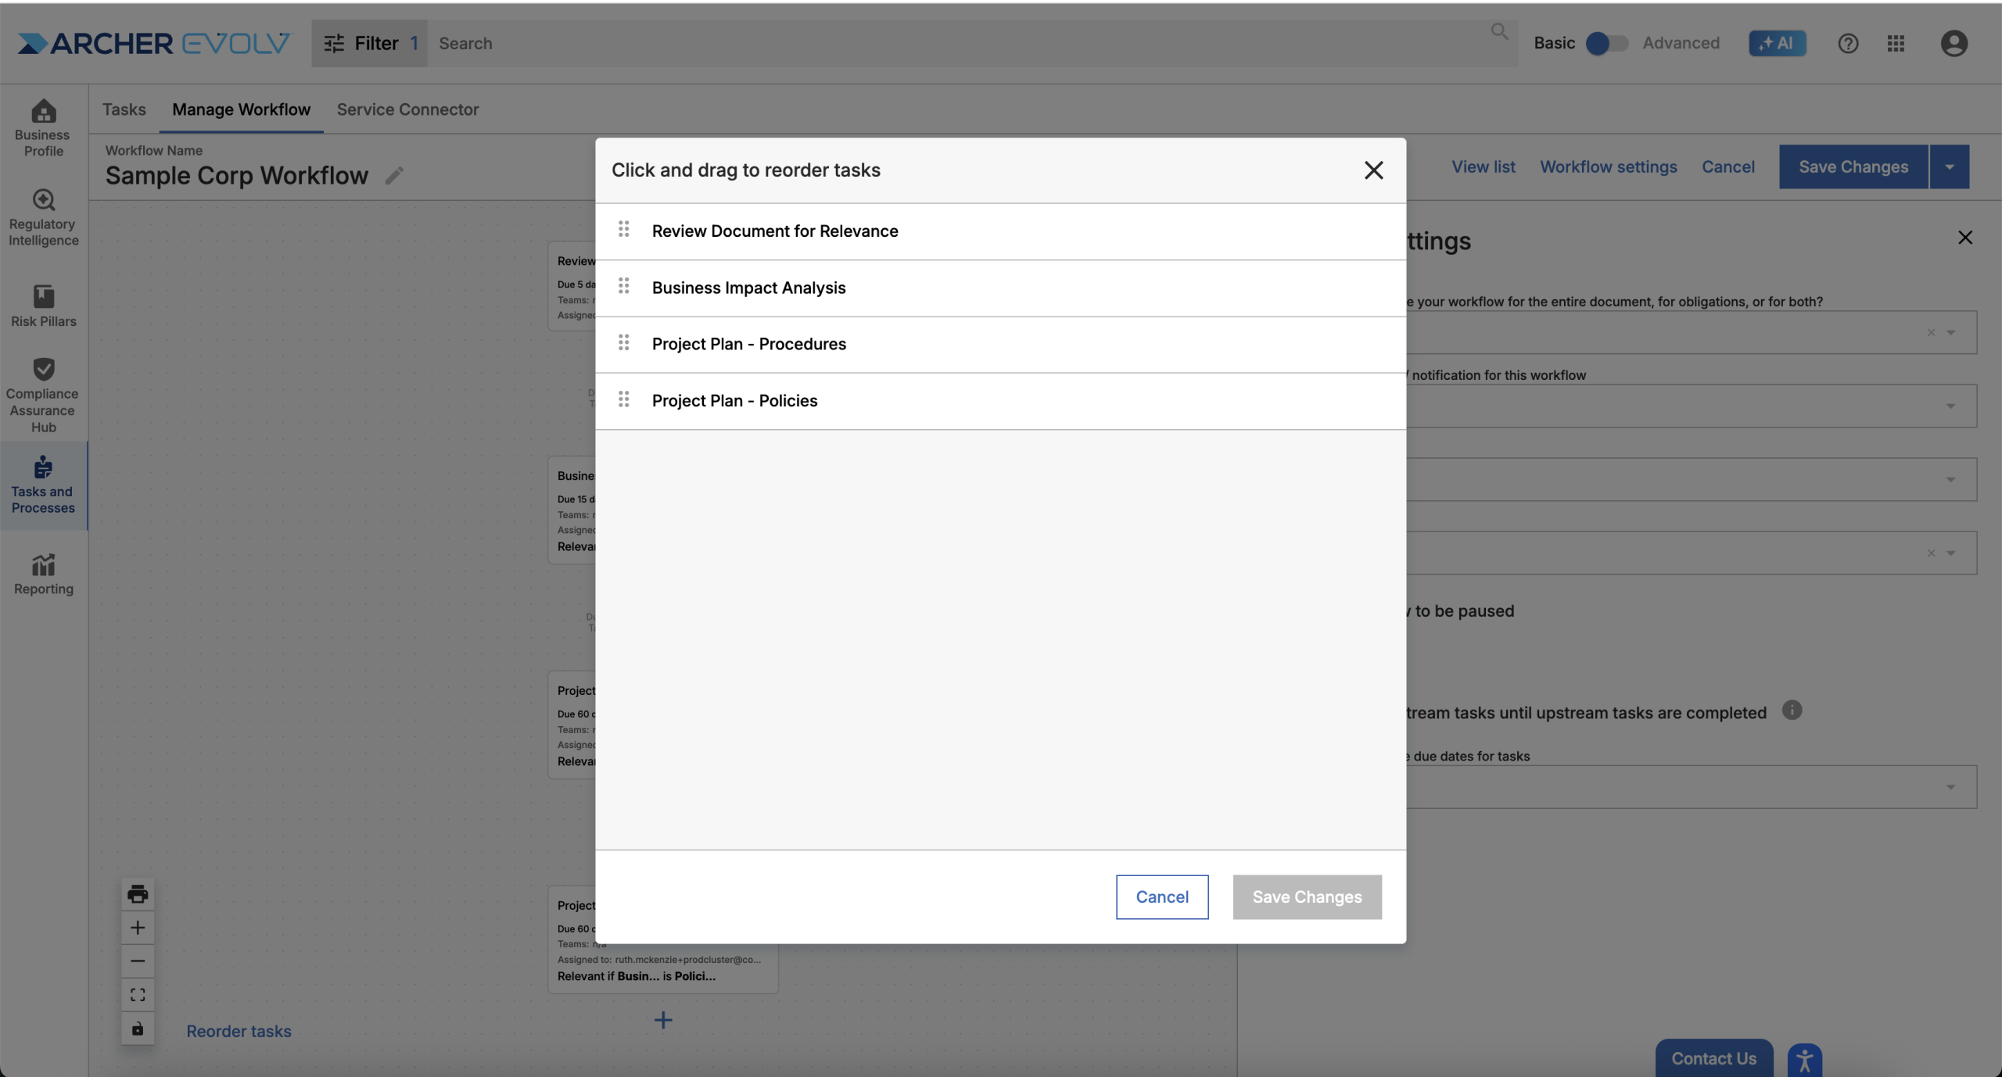Click the Search input field
2002x1077 pixels.
tap(962, 43)
